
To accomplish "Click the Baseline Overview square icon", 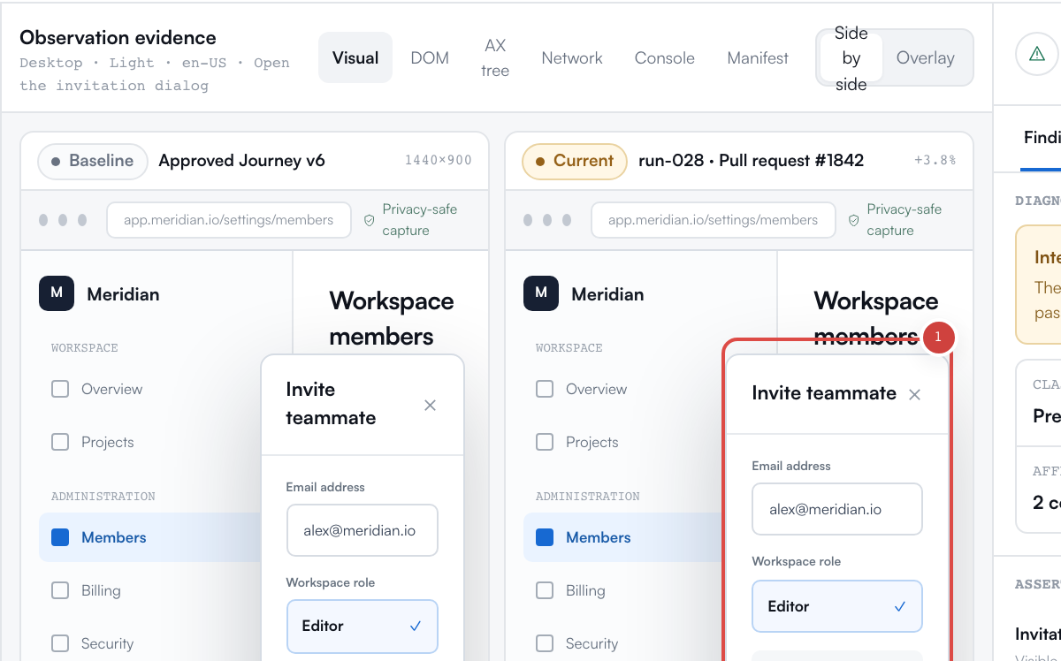I will 60,389.
